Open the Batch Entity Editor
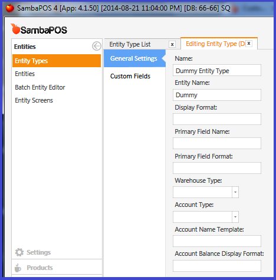The image size is (276, 280). [40, 87]
